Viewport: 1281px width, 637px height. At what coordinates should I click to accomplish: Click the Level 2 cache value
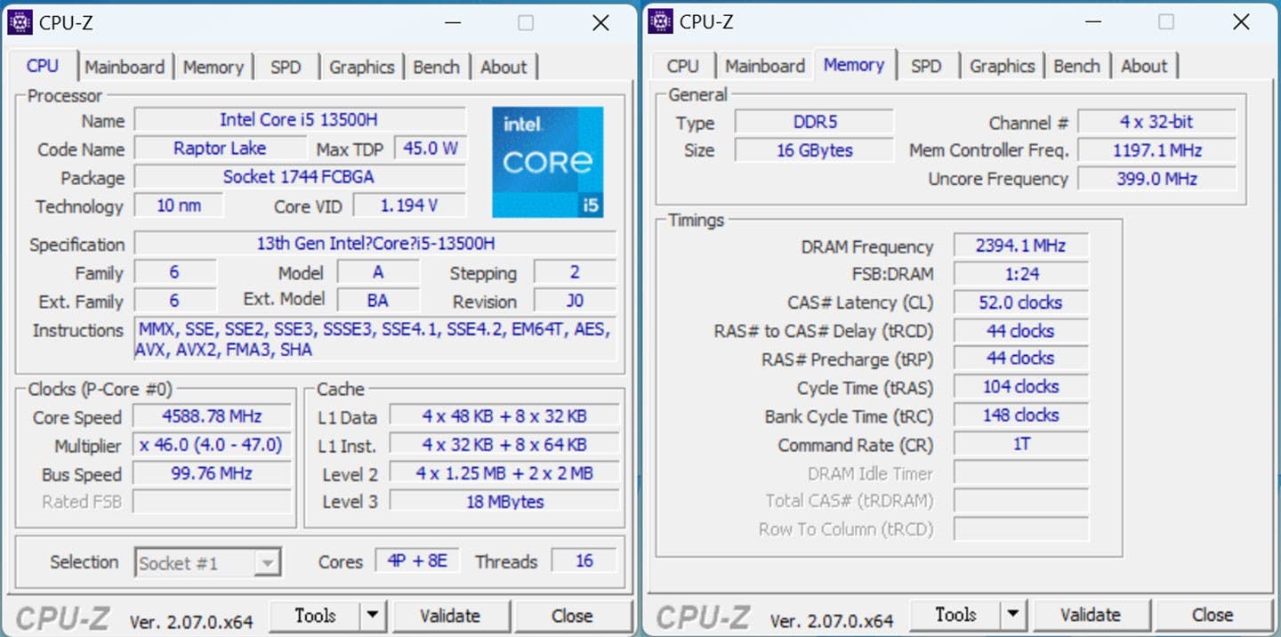click(504, 473)
